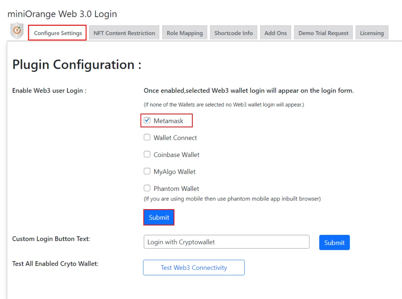Click the 'miniOrange Web 3.0 Login' title
This screenshot has height=299, width=402.
62,14
